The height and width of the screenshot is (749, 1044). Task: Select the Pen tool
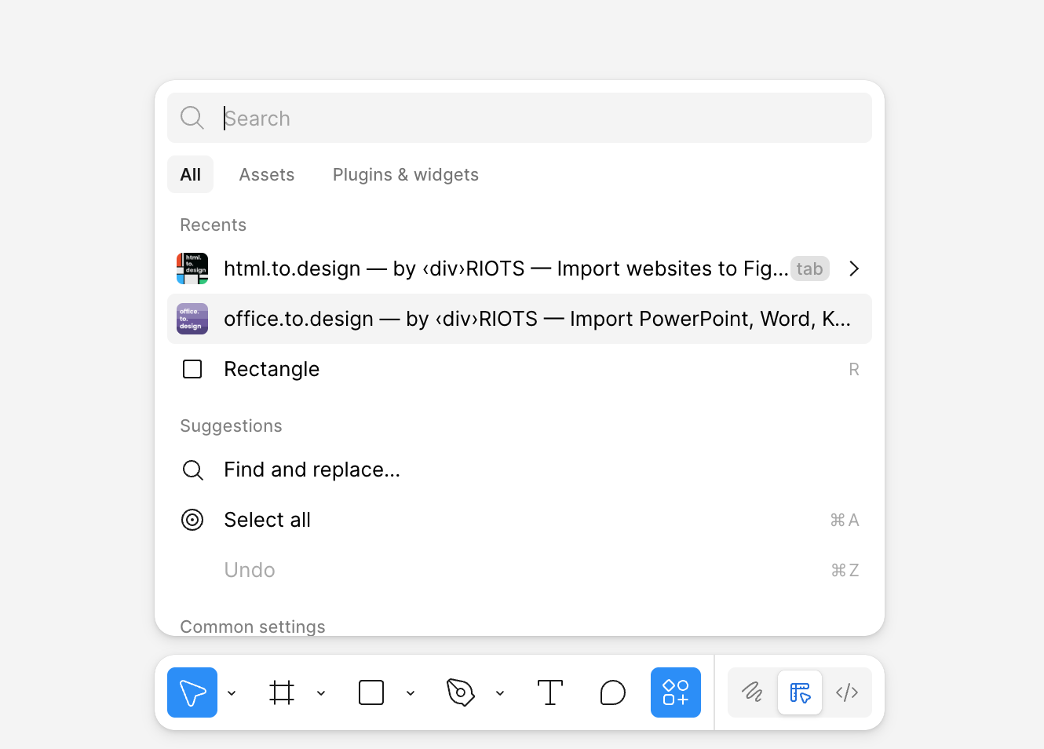pos(461,692)
